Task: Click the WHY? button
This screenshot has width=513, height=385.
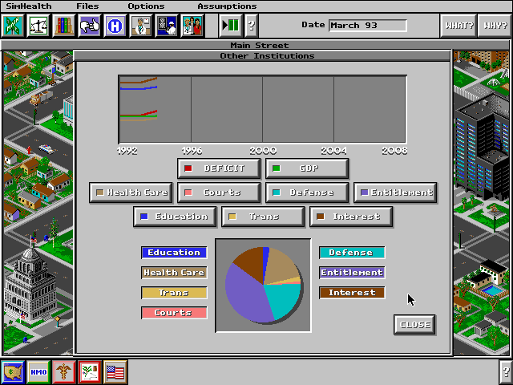Action: coord(495,26)
